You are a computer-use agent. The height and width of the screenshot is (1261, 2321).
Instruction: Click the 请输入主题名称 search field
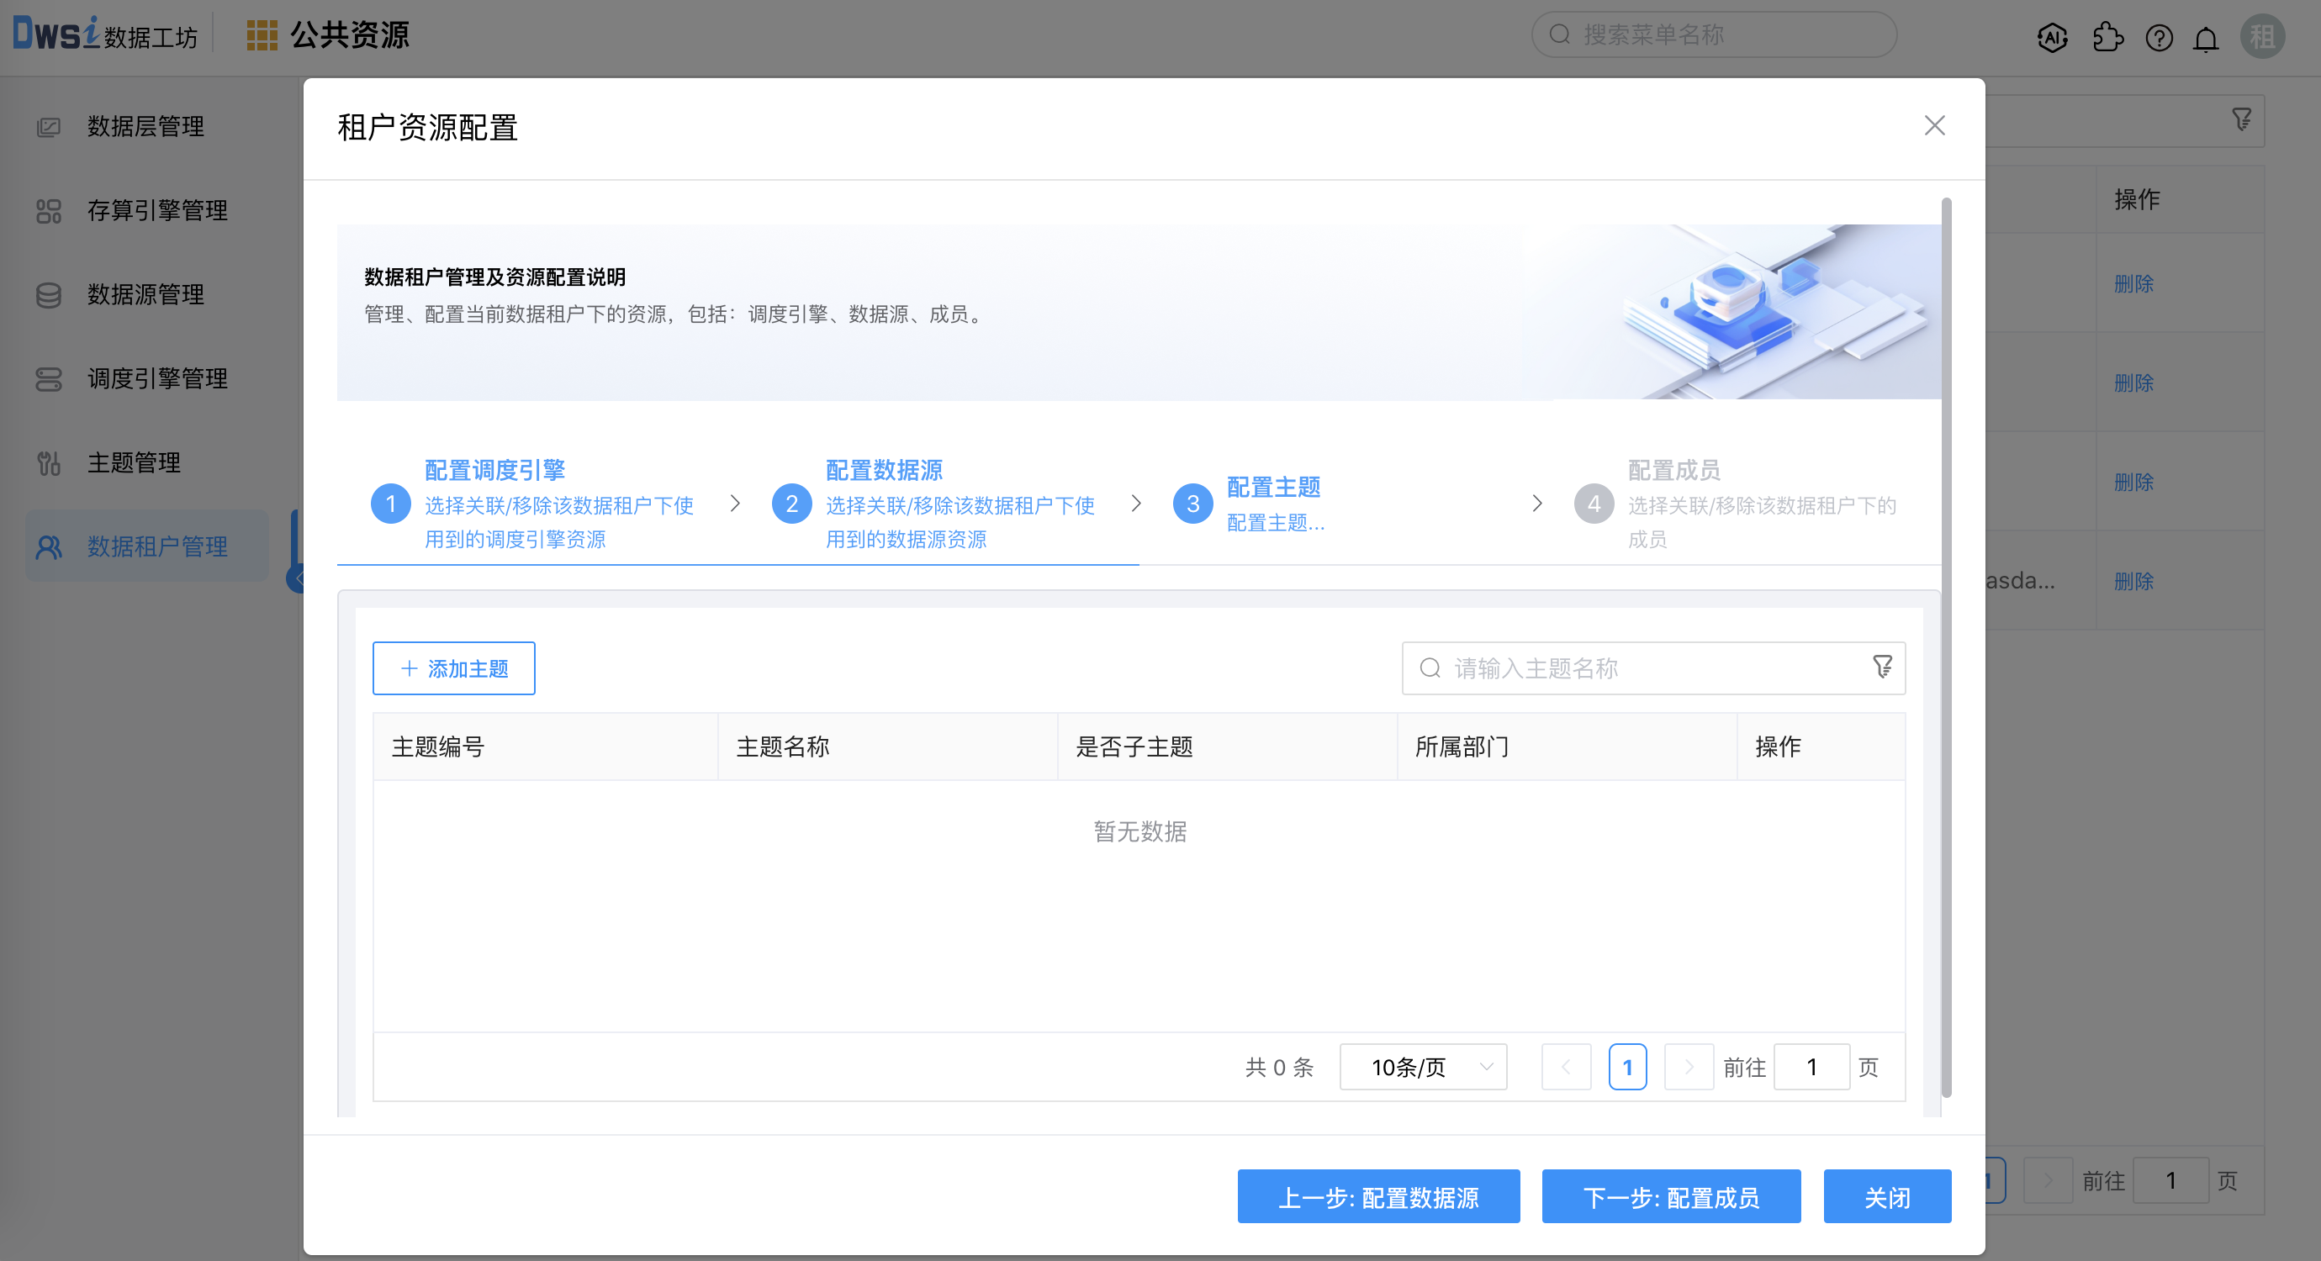(1622, 667)
